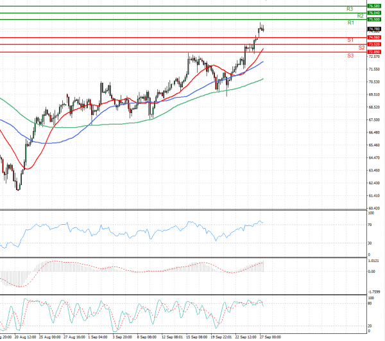Click the 15 Sep 08:00 date label
Image resolution: width=385 pixels, height=341 pixels.
[197, 337]
